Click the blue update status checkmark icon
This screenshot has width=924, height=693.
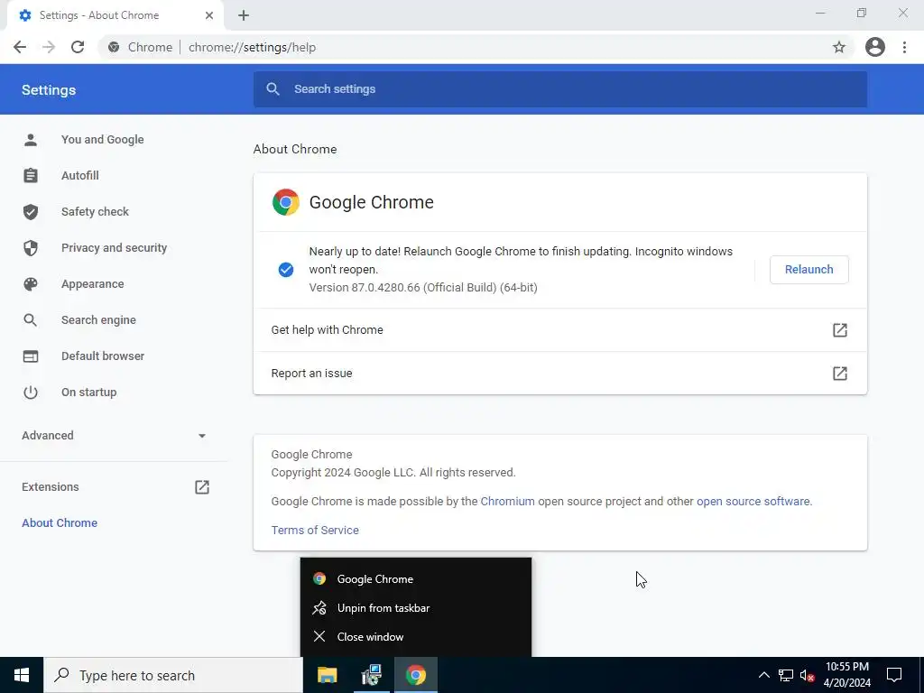286,269
